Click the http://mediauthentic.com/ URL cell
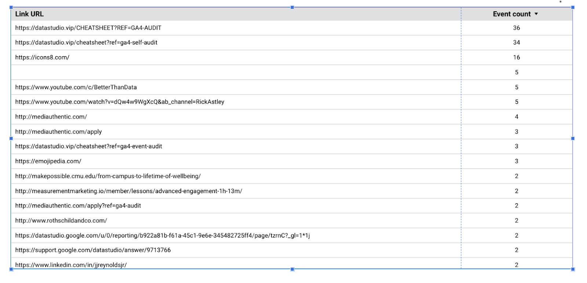 [51, 117]
